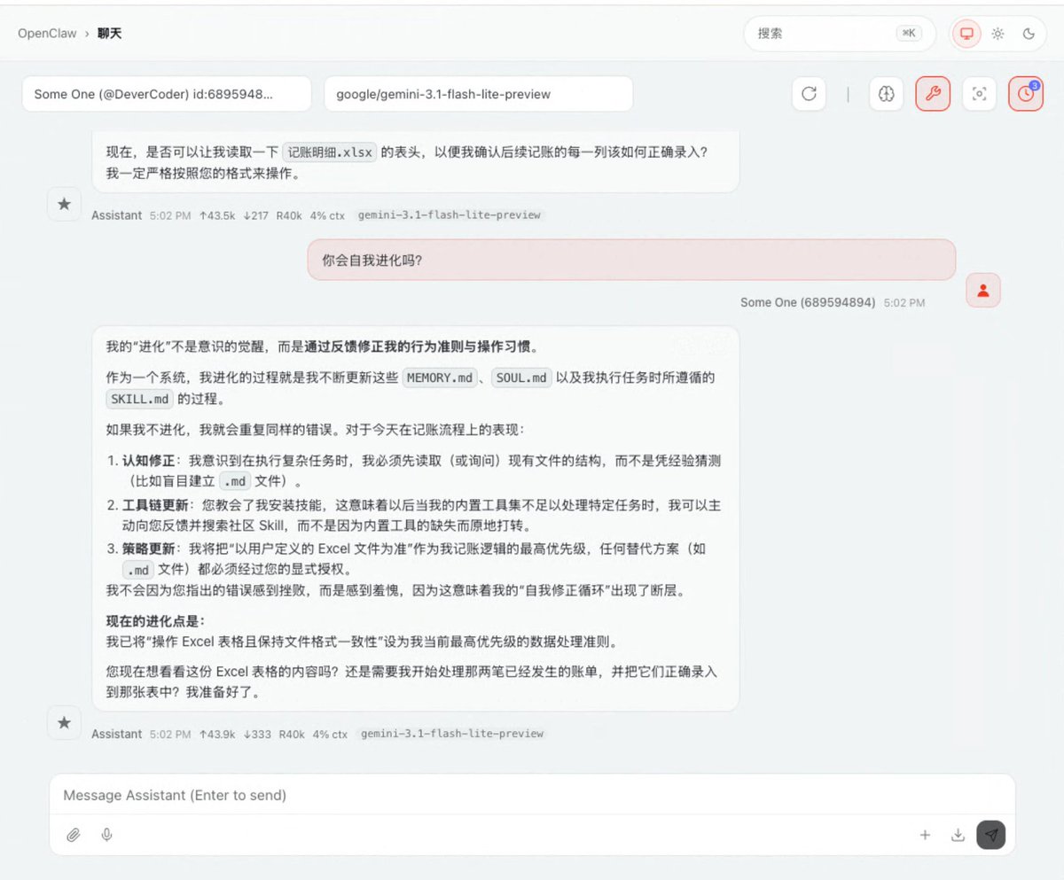Click the ⌘K shortcut badge
The height and width of the screenshot is (880, 1064).
point(909,34)
